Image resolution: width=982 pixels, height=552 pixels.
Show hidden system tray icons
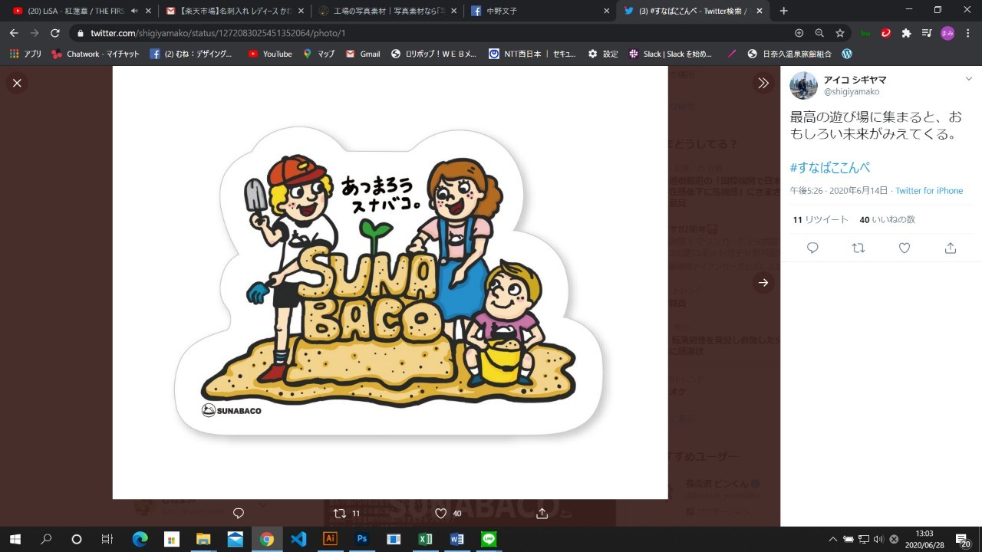[833, 539]
